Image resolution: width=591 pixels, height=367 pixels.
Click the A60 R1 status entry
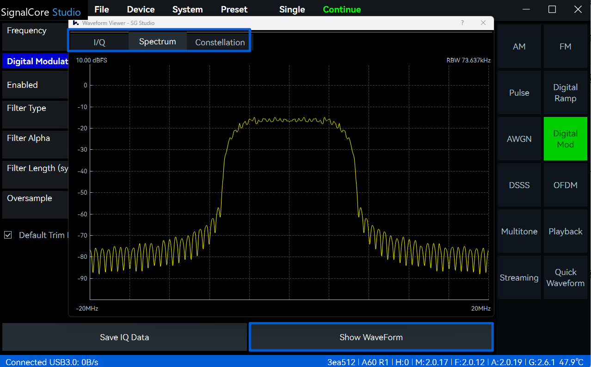pos(375,362)
